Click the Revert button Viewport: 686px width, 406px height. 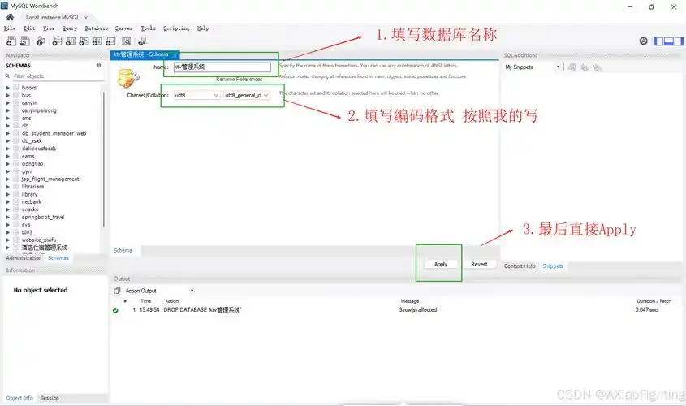(479, 264)
